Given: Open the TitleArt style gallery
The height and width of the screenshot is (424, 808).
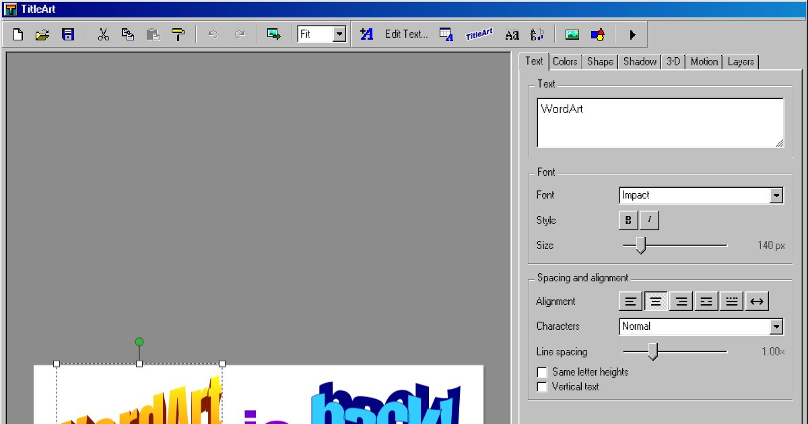Looking at the screenshot, I should pyautogui.click(x=479, y=34).
